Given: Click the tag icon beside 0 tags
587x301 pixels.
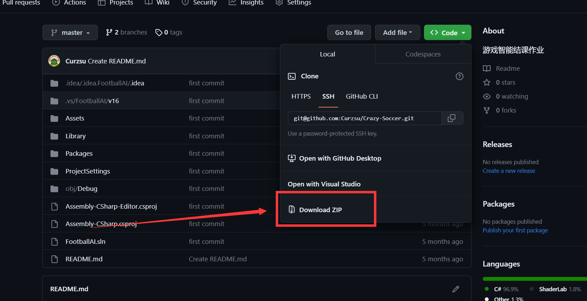Looking at the screenshot, I should (159, 32).
